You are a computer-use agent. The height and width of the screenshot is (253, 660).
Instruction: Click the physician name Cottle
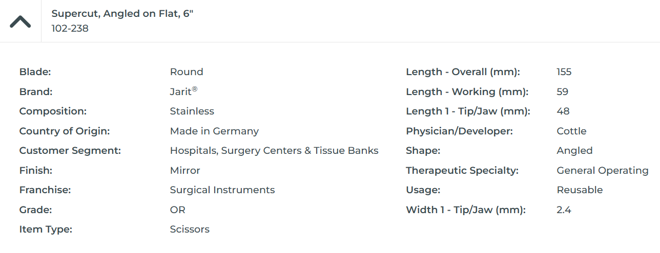click(571, 131)
